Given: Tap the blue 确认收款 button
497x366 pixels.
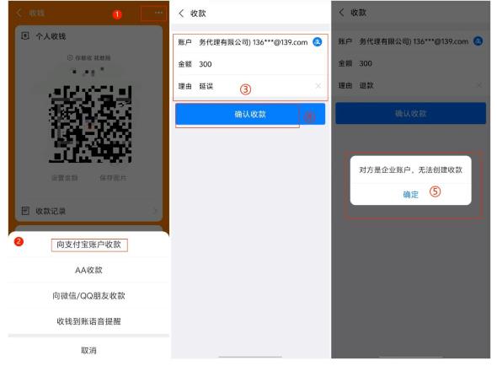Looking at the screenshot, I should (250, 114).
